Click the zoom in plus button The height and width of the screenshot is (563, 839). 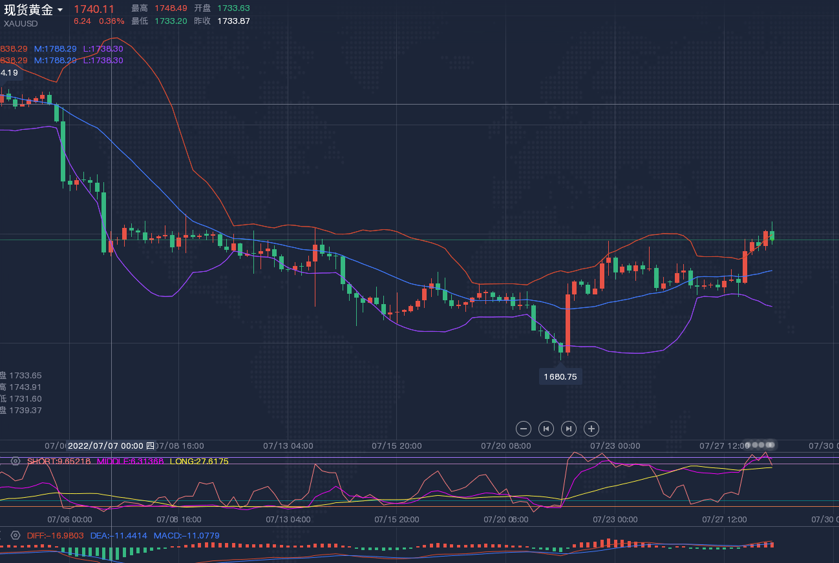pos(591,428)
